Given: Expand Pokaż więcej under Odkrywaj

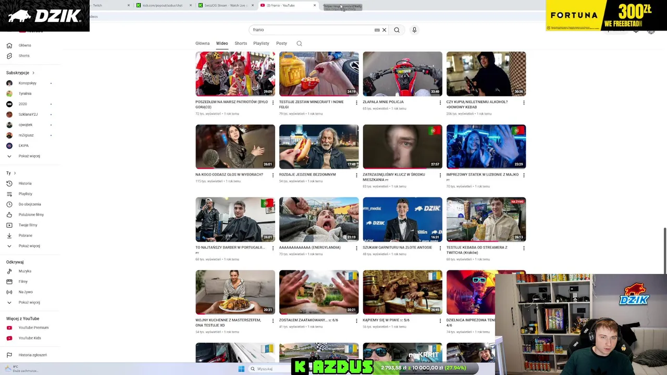Looking at the screenshot, I should point(29,302).
